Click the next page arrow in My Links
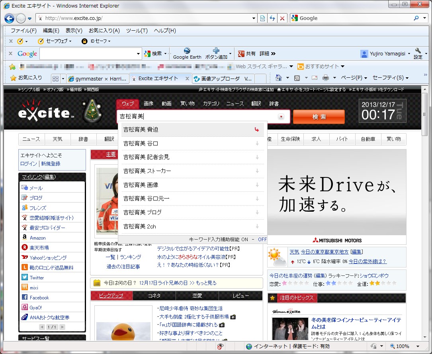Image resolution: width=432 pixels, height=354 pixels. coord(62,327)
